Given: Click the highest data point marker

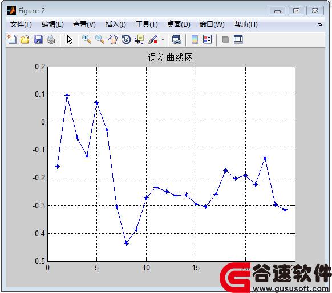Looking at the screenshot, I should [x=67, y=95].
